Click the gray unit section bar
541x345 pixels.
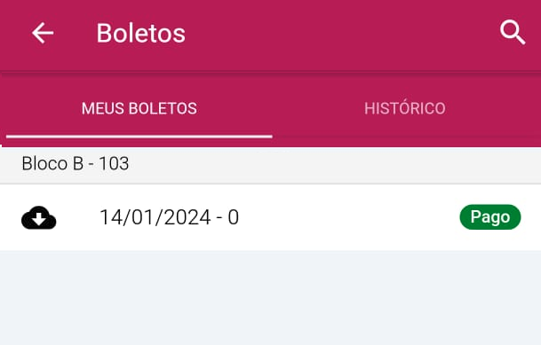pyautogui.click(x=270, y=165)
